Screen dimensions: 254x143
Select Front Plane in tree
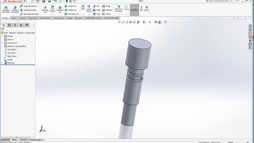click(x=10, y=50)
